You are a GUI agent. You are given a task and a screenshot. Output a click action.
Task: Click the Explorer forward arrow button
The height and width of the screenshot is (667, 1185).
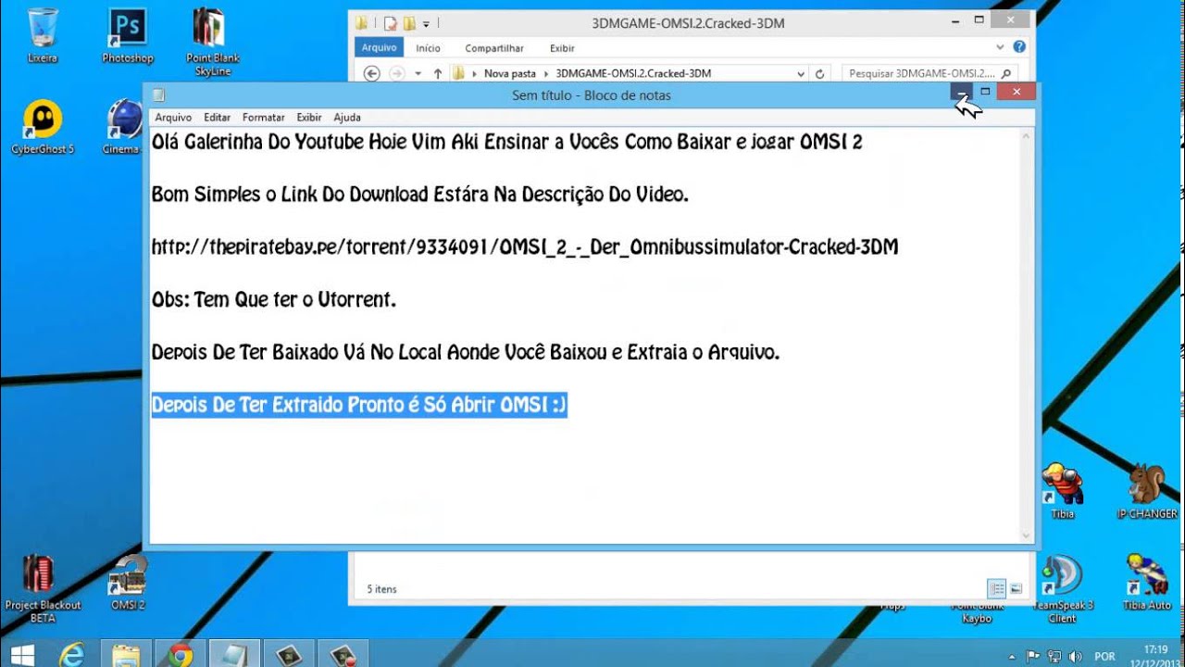[396, 73]
